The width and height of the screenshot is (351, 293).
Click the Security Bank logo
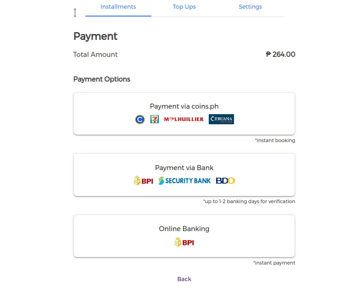click(185, 181)
